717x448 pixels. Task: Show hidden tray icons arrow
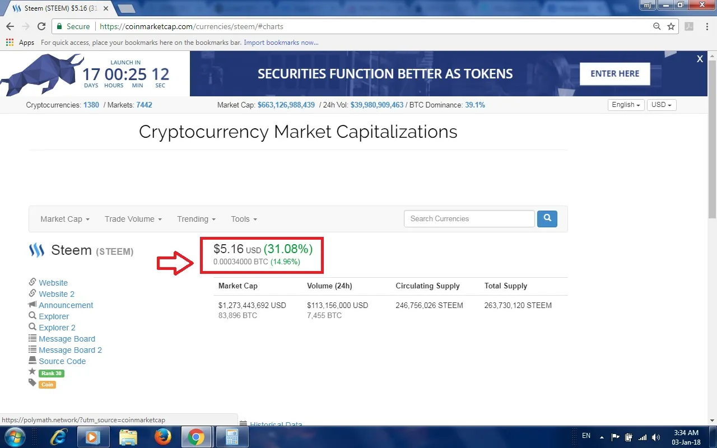click(x=602, y=437)
